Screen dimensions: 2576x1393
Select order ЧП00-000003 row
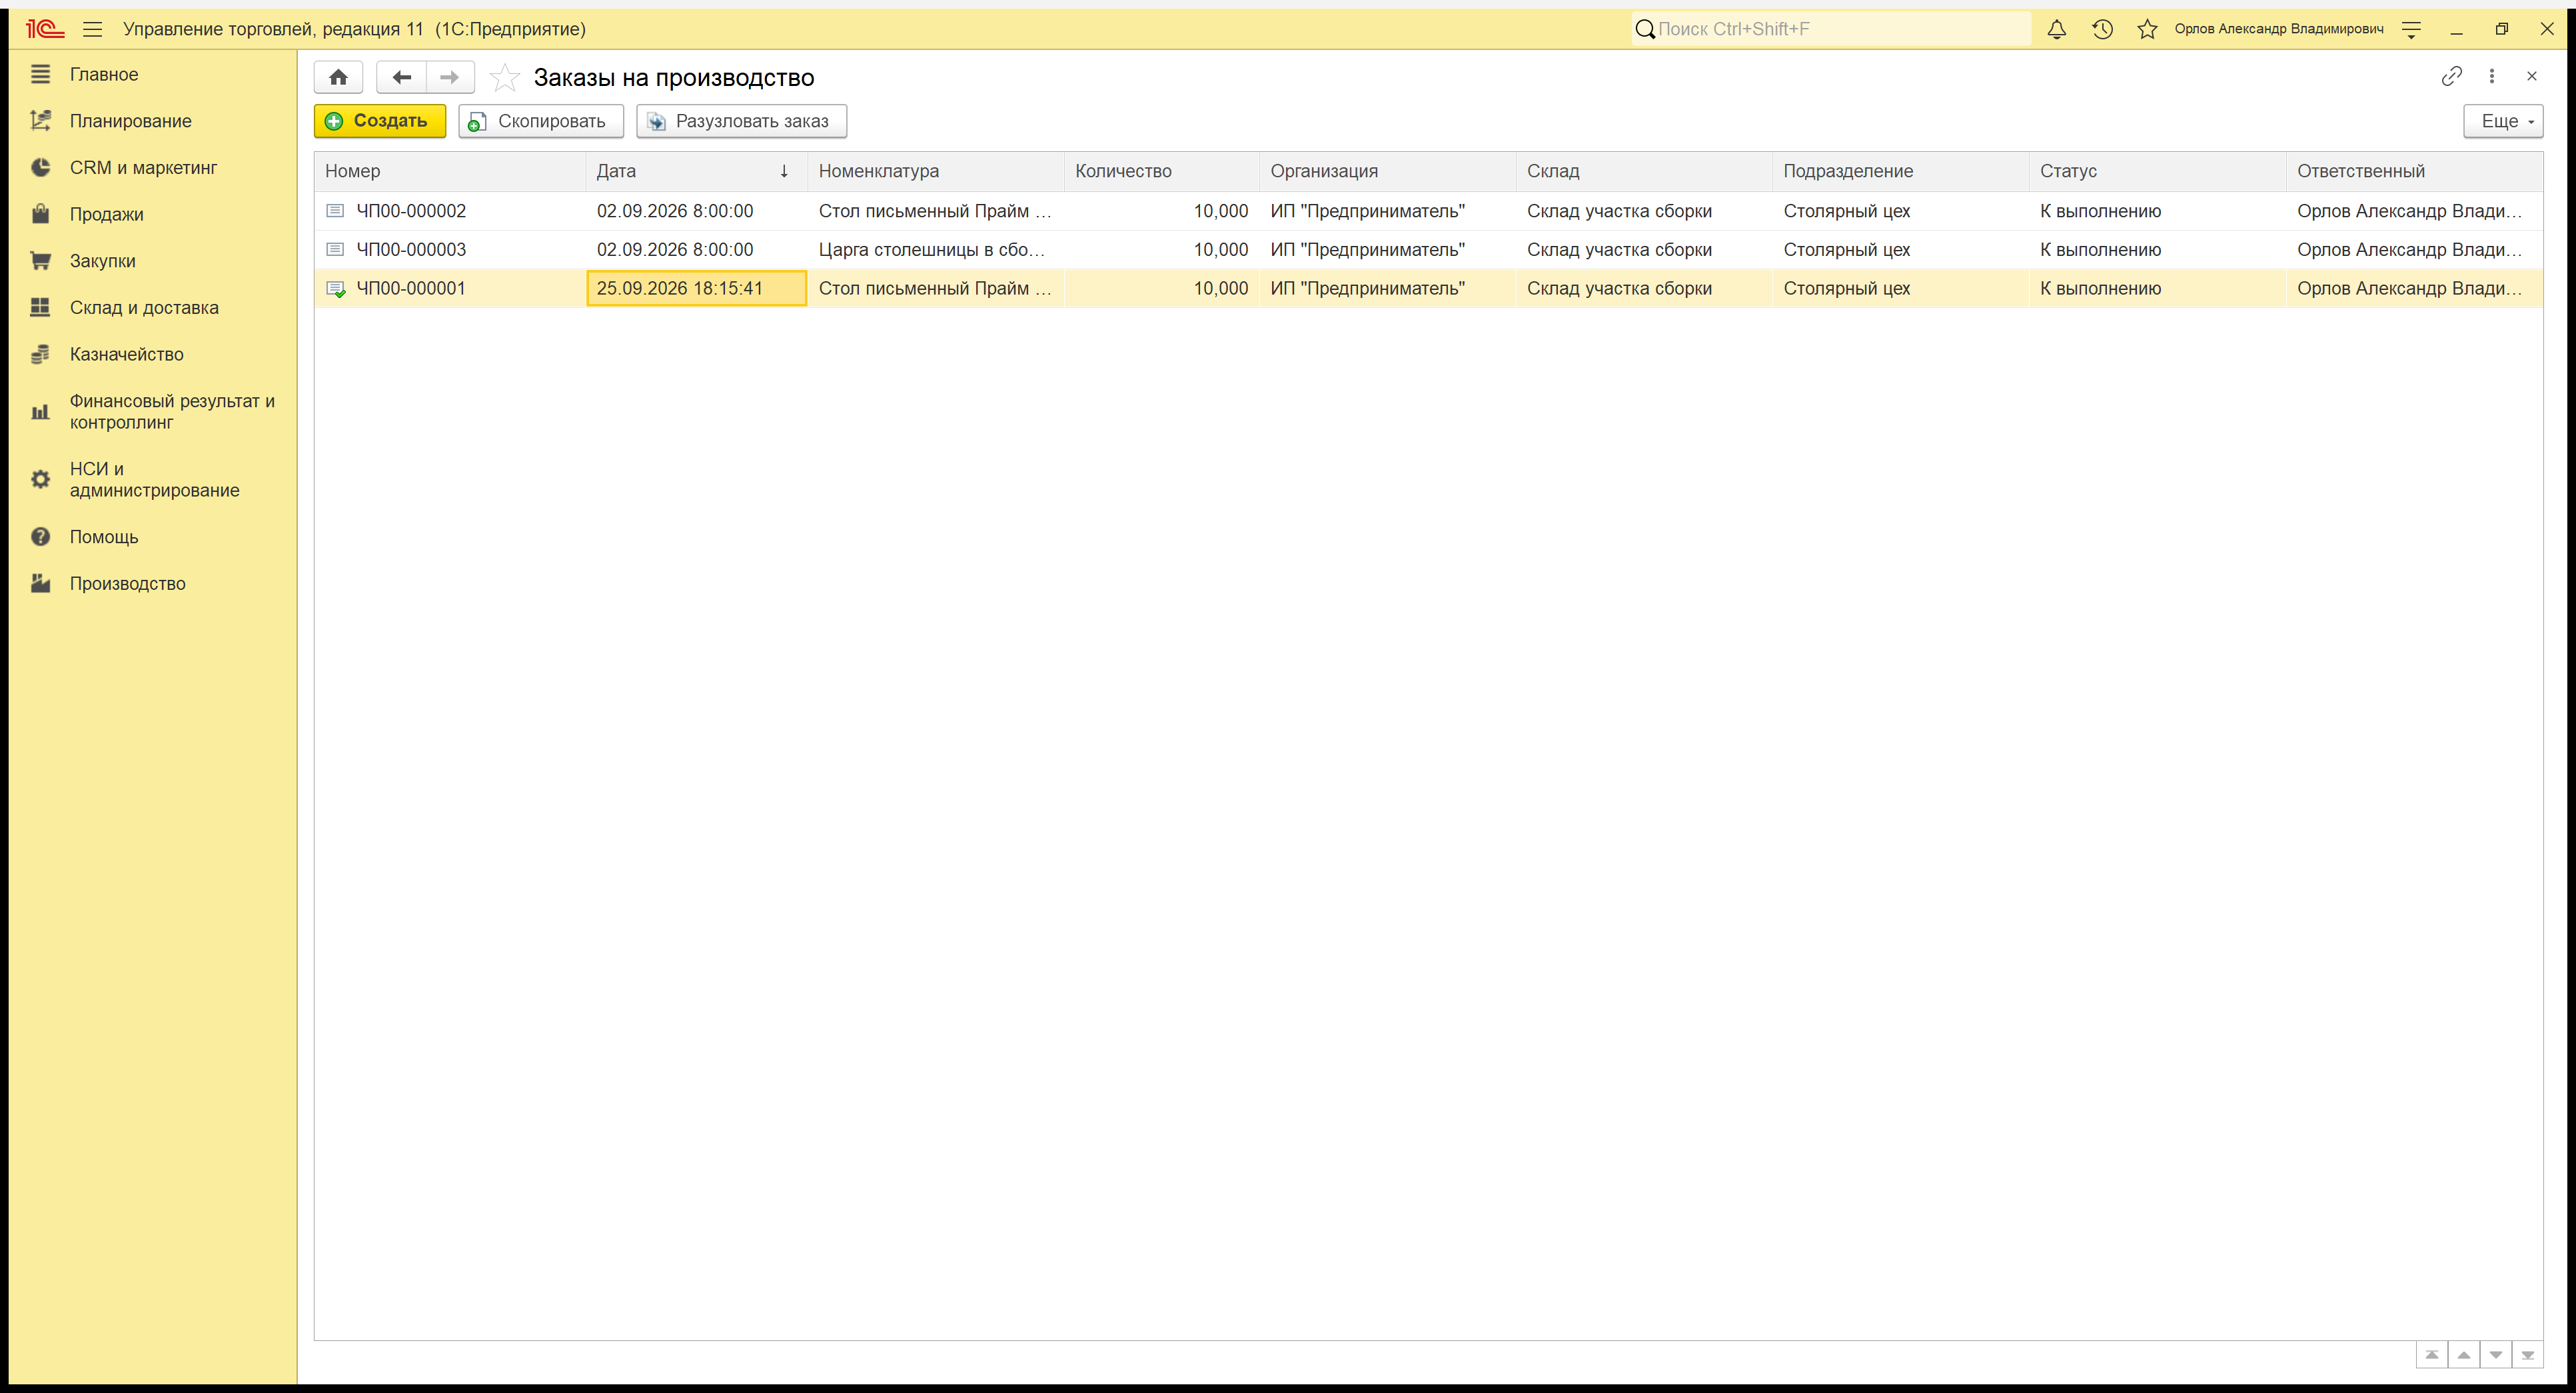[1428, 250]
